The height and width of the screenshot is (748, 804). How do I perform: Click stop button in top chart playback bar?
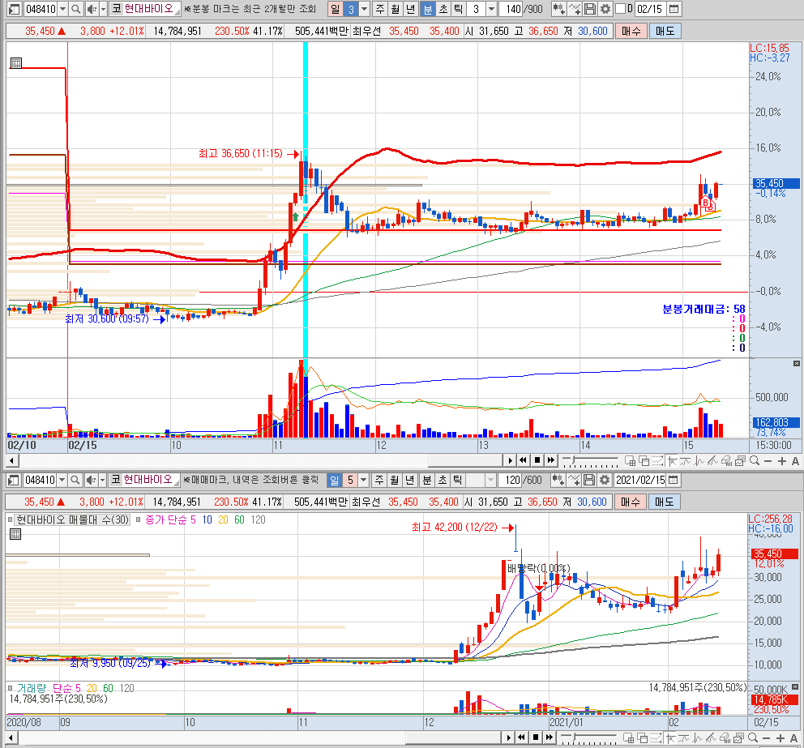click(537, 460)
